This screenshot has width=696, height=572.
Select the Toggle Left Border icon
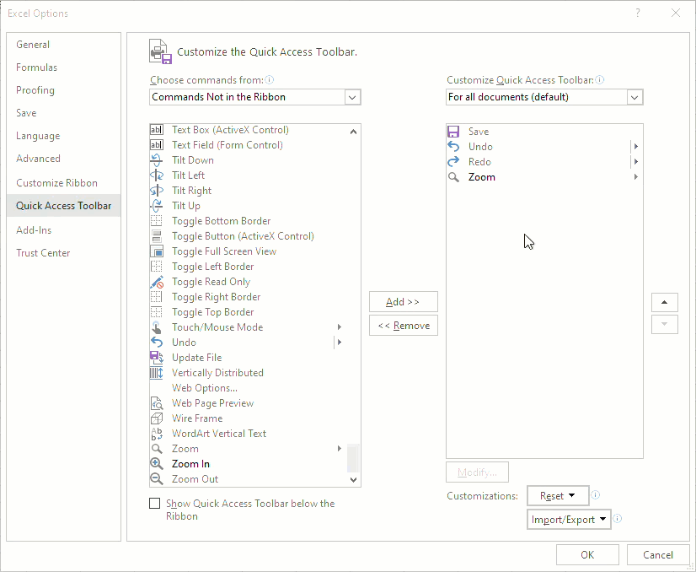(156, 267)
